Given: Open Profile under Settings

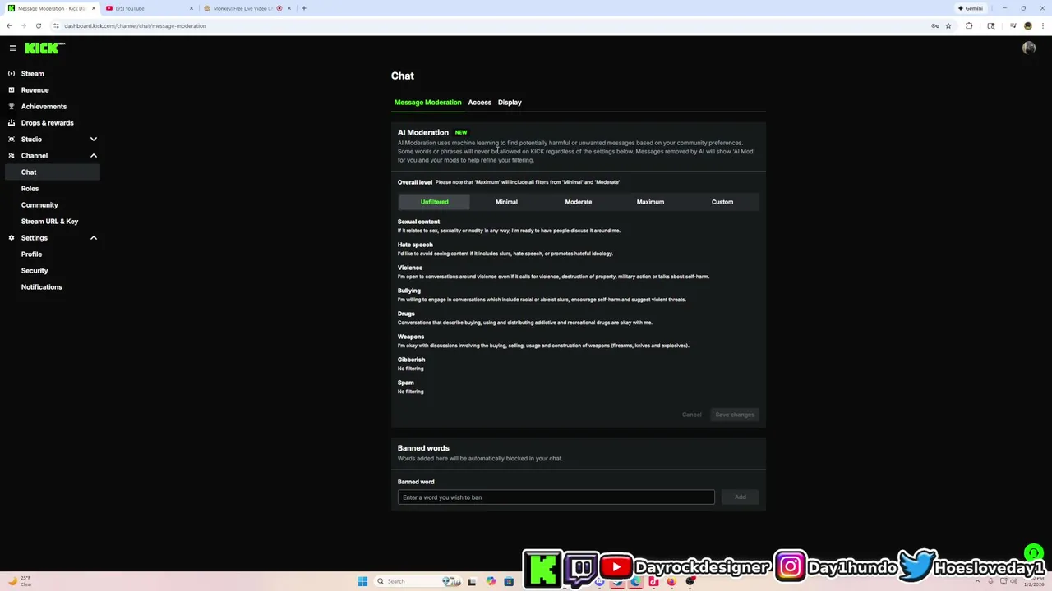Looking at the screenshot, I should [31, 254].
